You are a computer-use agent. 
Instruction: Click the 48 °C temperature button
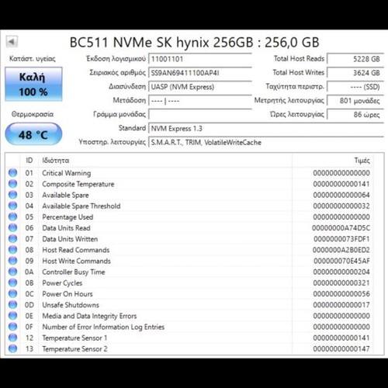click(33, 134)
